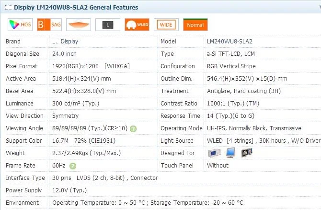Click the View Direction row label
The height and width of the screenshot is (210, 321).
pyautogui.click(x=24, y=116)
